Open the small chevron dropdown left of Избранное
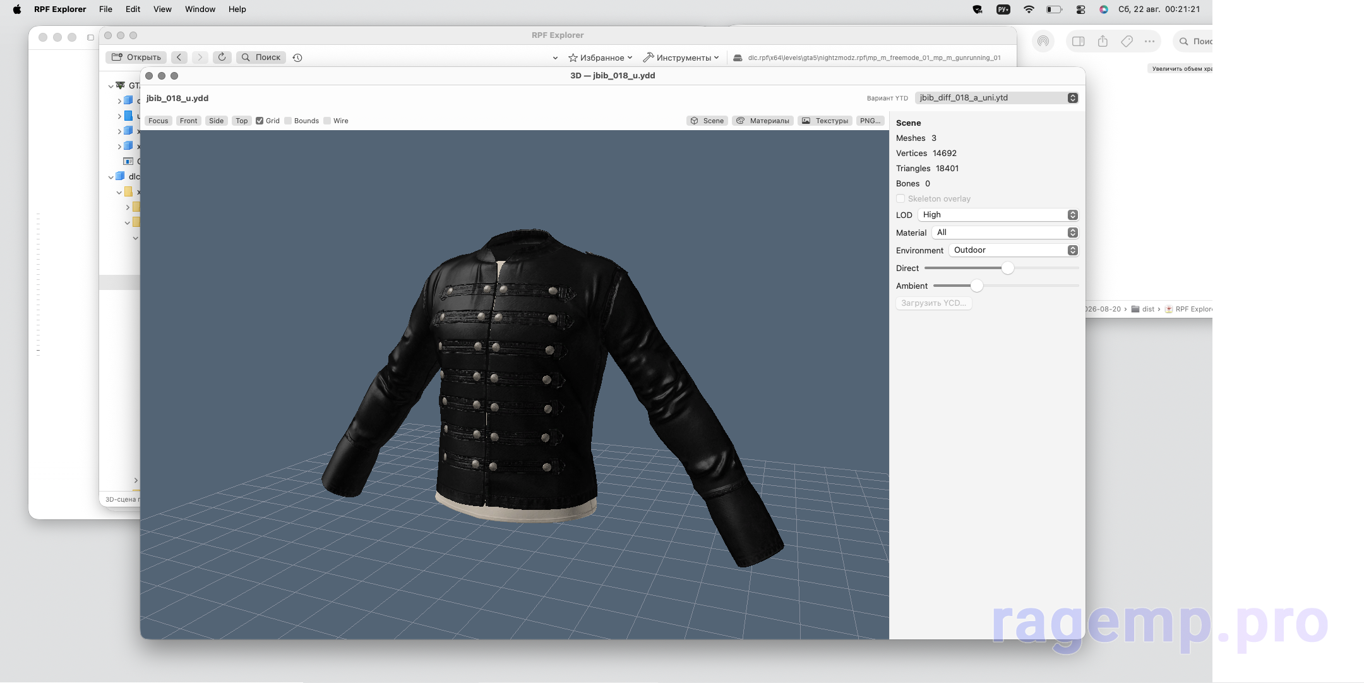1364x683 pixels. pos(555,57)
